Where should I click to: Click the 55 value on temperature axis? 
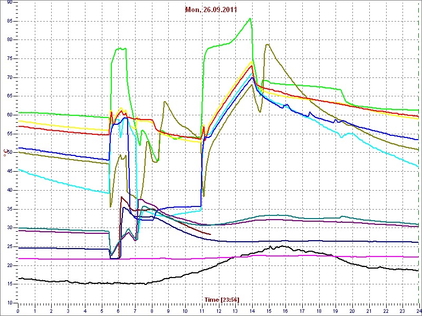tap(9, 134)
